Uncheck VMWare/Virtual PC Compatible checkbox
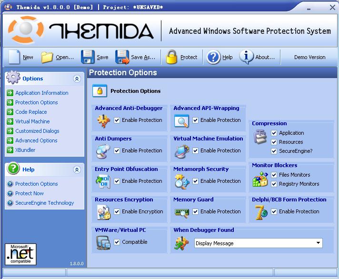 click(x=117, y=242)
